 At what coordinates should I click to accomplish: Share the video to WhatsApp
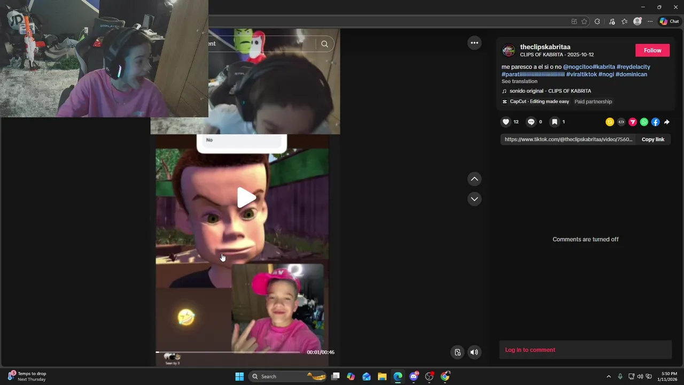[644, 122]
